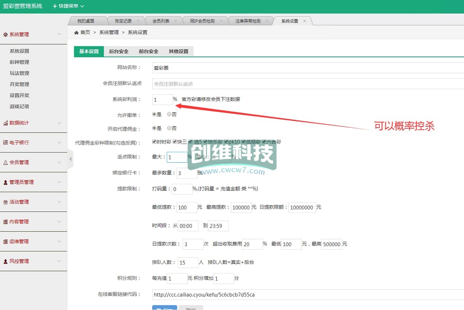Select 是 for 开启代理佣金

point(154,128)
